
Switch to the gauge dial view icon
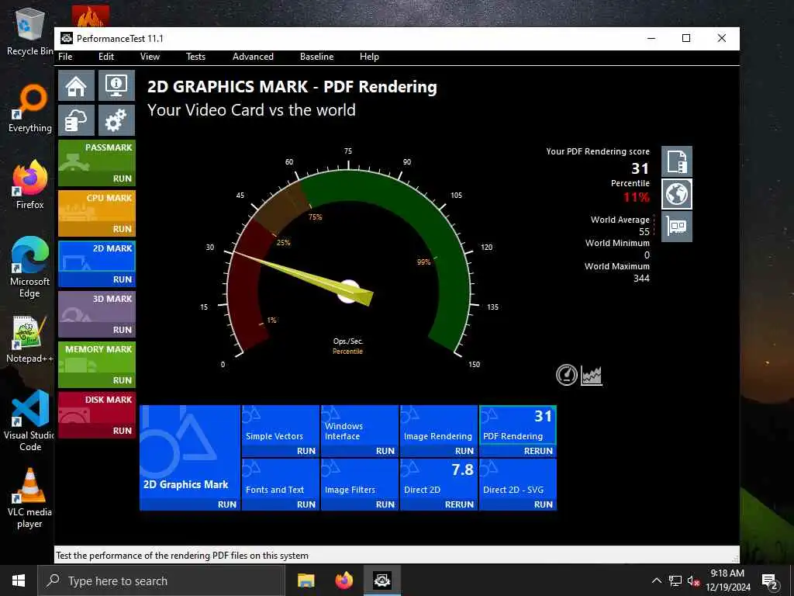click(567, 375)
